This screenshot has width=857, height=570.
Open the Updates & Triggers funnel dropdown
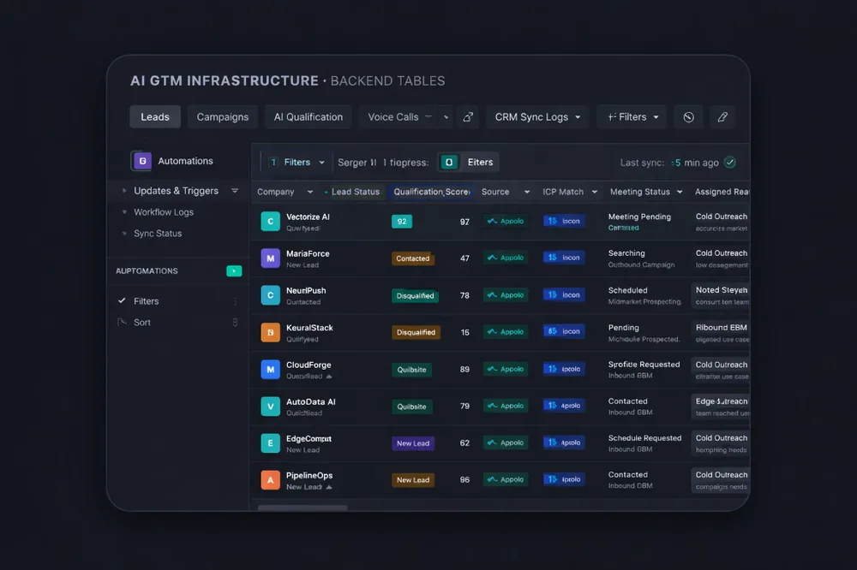[235, 191]
